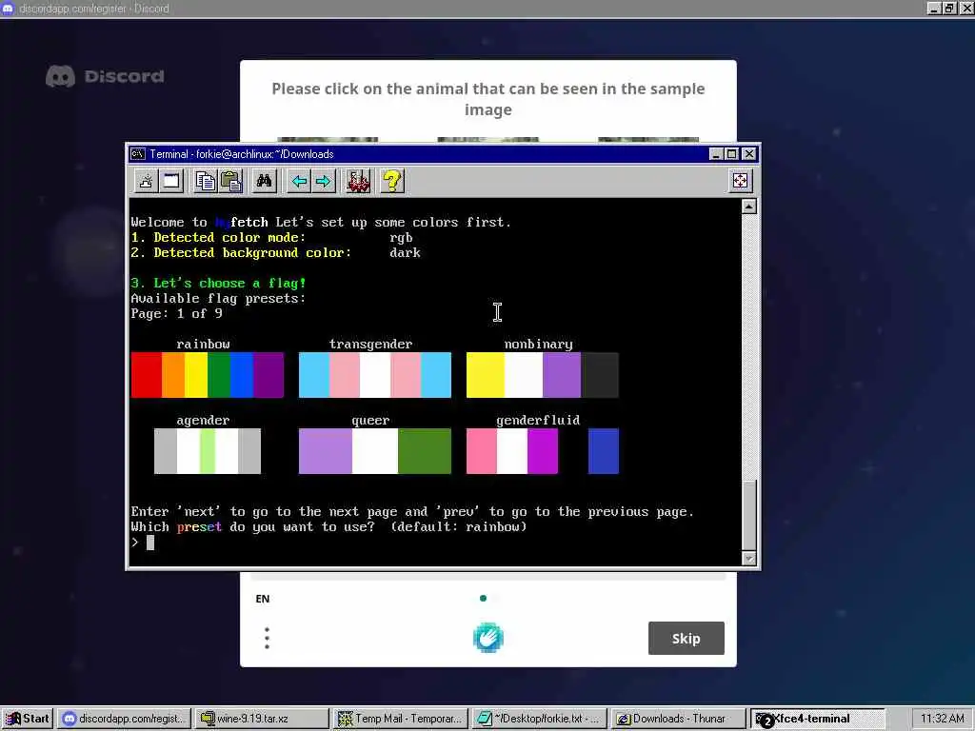Click 'Available flag presets:' text

218,298
